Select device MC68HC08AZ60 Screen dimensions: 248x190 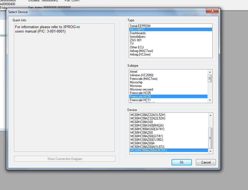point(169,133)
